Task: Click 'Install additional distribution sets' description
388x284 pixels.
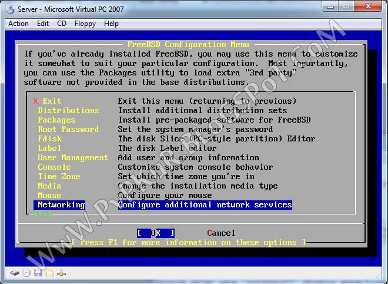Action: tap(202, 110)
